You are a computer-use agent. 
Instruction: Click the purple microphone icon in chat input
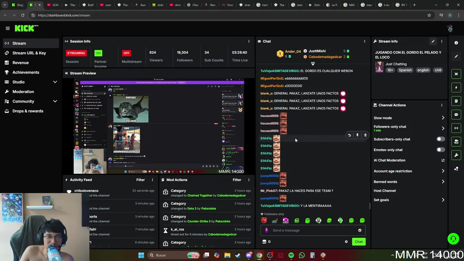pyautogui.click(x=266, y=230)
